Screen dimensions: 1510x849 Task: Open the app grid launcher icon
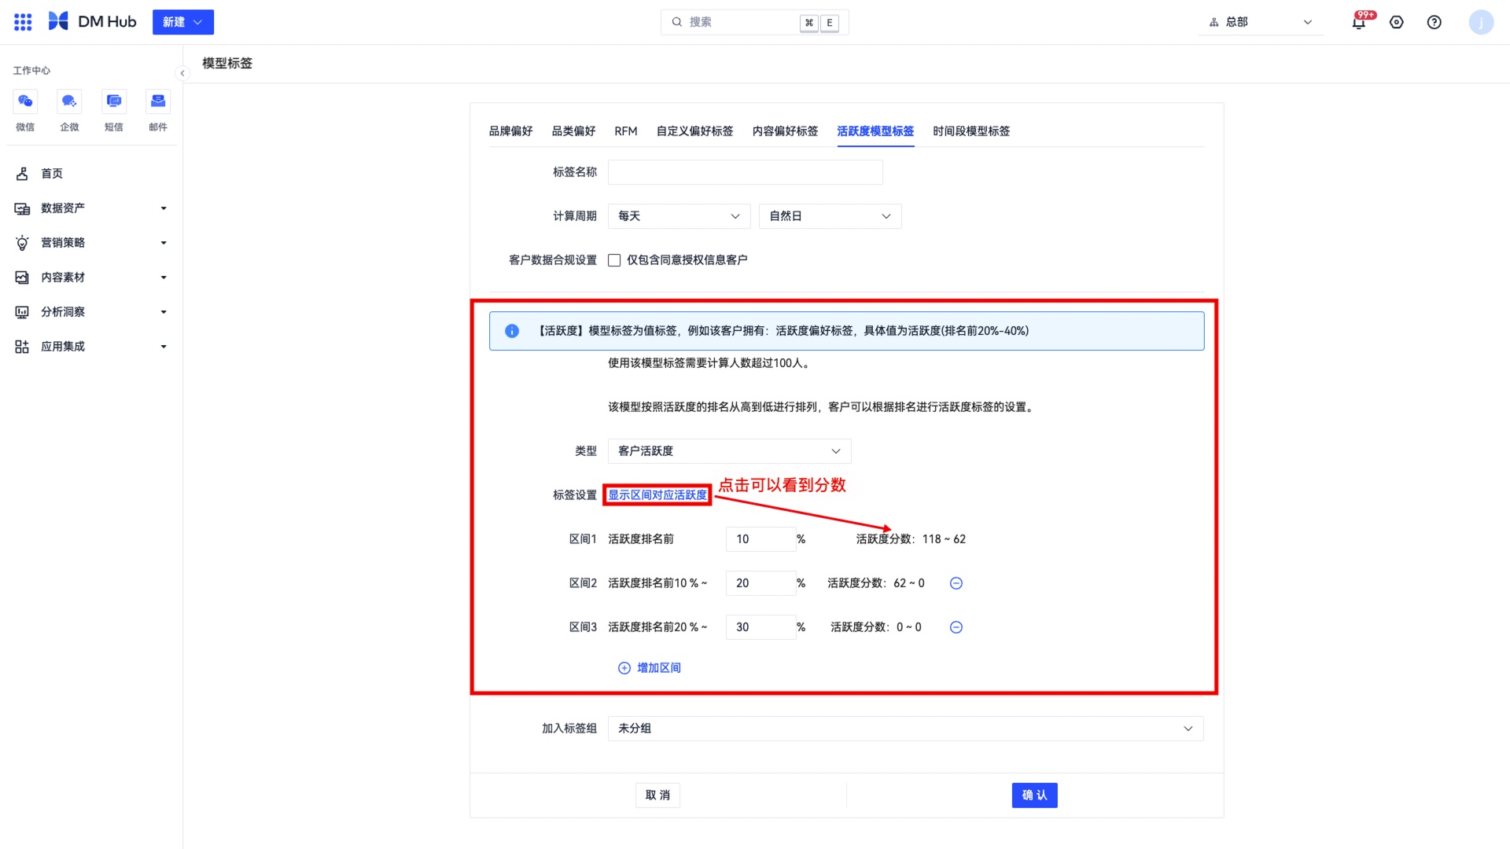click(23, 22)
